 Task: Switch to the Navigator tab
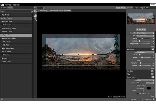(130, 8)
